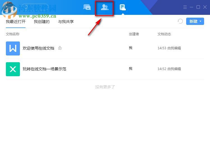
Task: Expand the 新建 dropdown button
Action: (x=195, y=21)
